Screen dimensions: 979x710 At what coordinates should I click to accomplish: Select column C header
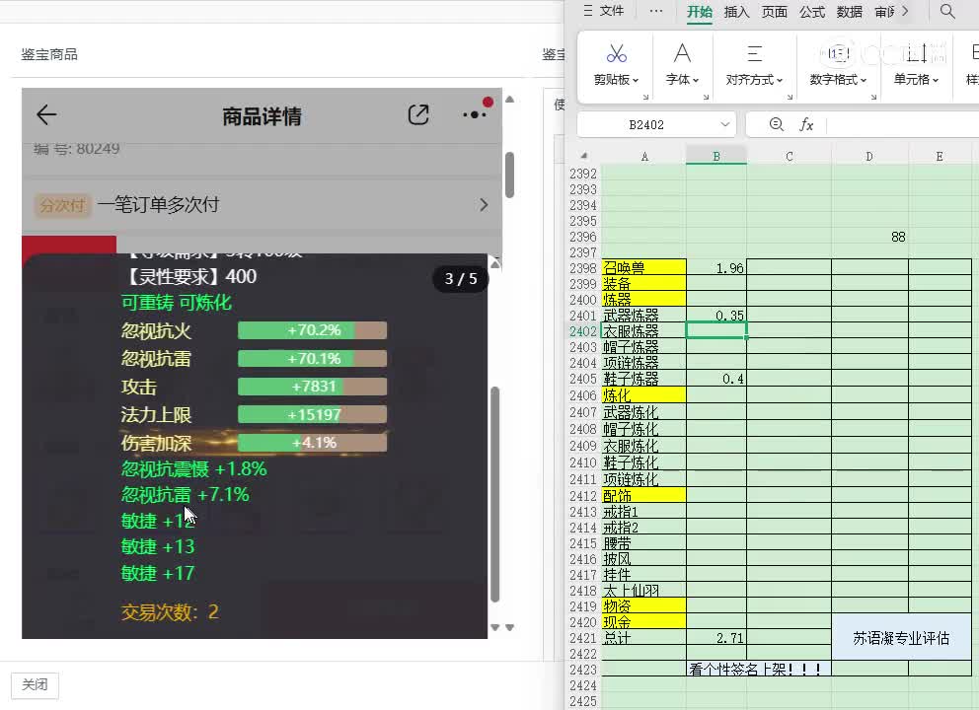pos(790,157)
